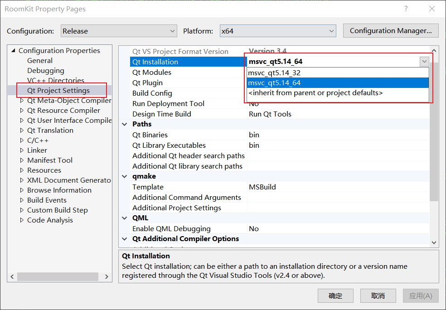
Task: Expand the Resources node
Action: click(22, 170)
